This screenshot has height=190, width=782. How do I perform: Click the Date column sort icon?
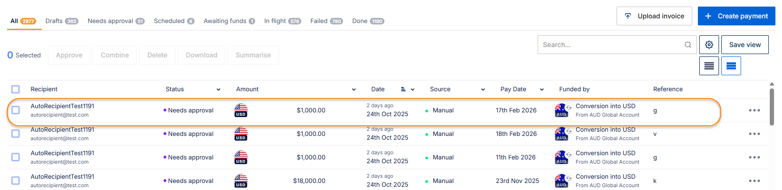click(x=403, y=89)
